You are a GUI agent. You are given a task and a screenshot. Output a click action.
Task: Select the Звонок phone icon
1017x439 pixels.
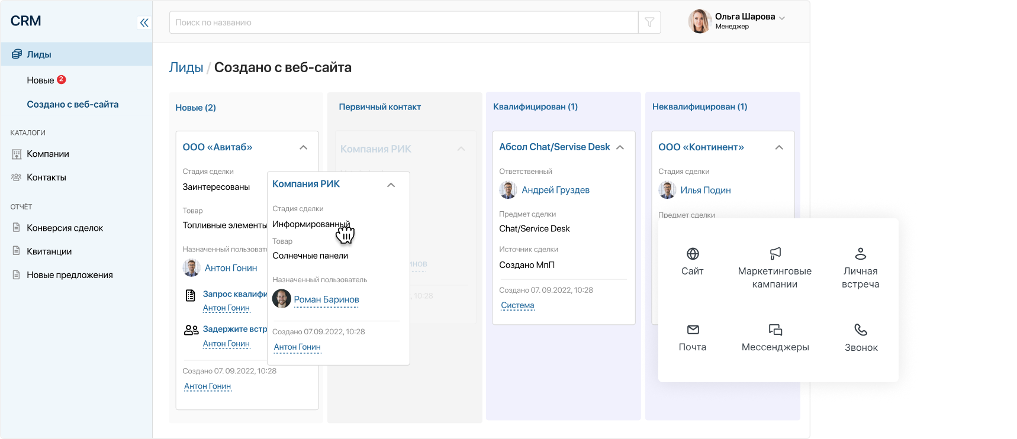(x=861, y=330)
